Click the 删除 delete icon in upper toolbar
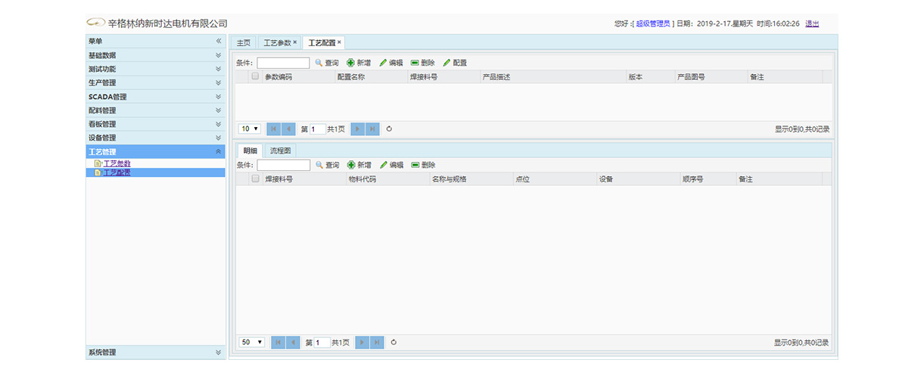This screenshot has height=378, width=908. [415, 63]
